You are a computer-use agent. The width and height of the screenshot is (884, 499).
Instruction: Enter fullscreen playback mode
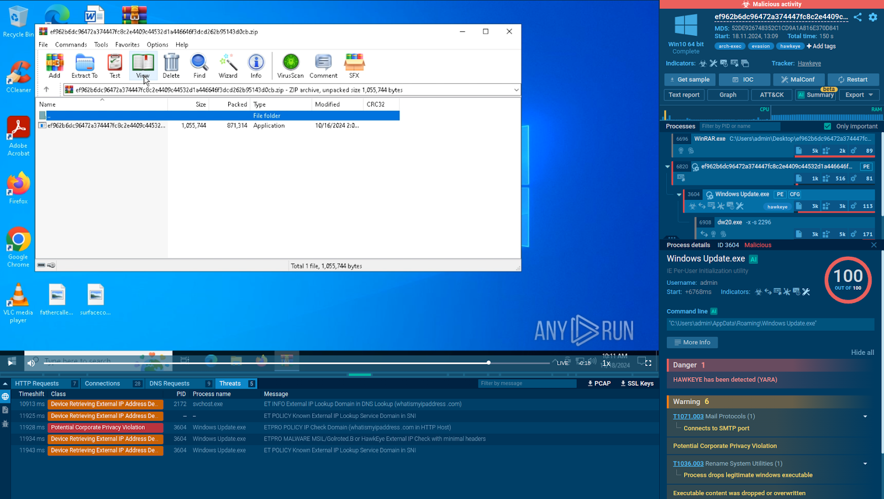[x=648, y=363]
